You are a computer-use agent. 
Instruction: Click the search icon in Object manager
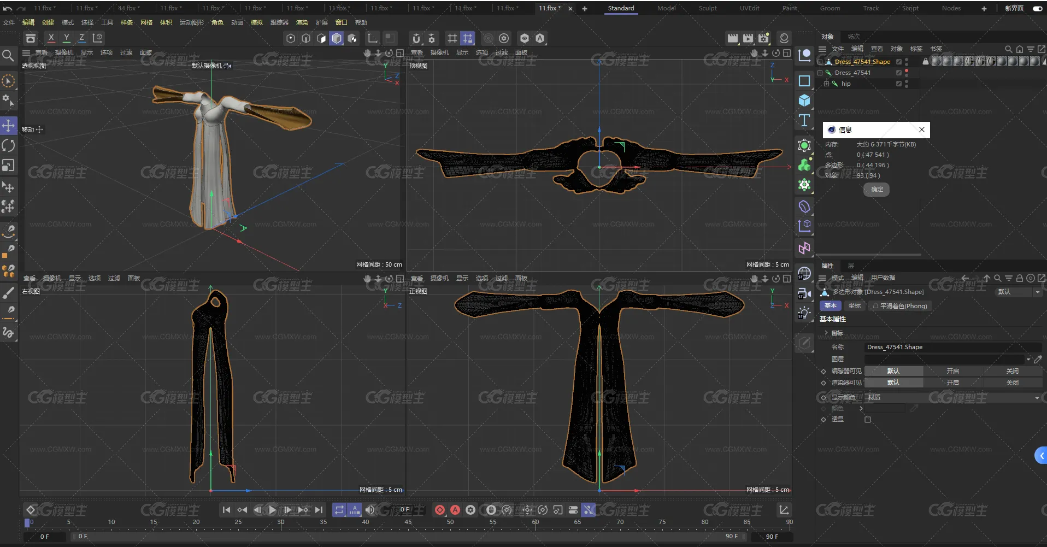point(1008,49)
